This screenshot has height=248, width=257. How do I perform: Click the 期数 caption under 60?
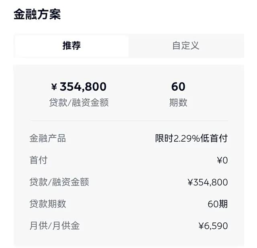[x=178, y=103]
